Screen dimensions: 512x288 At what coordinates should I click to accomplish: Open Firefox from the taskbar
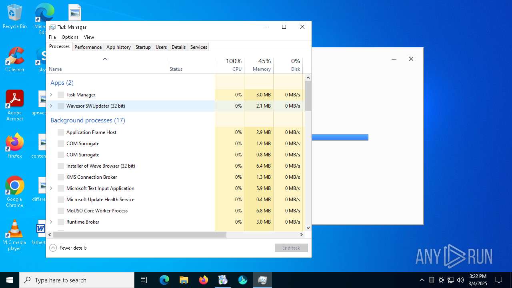click(x=204, y=280)
